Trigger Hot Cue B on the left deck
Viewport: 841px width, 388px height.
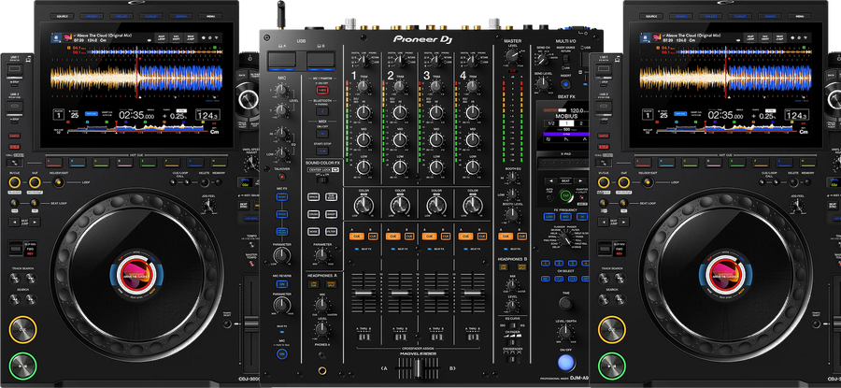coord(78,162)
